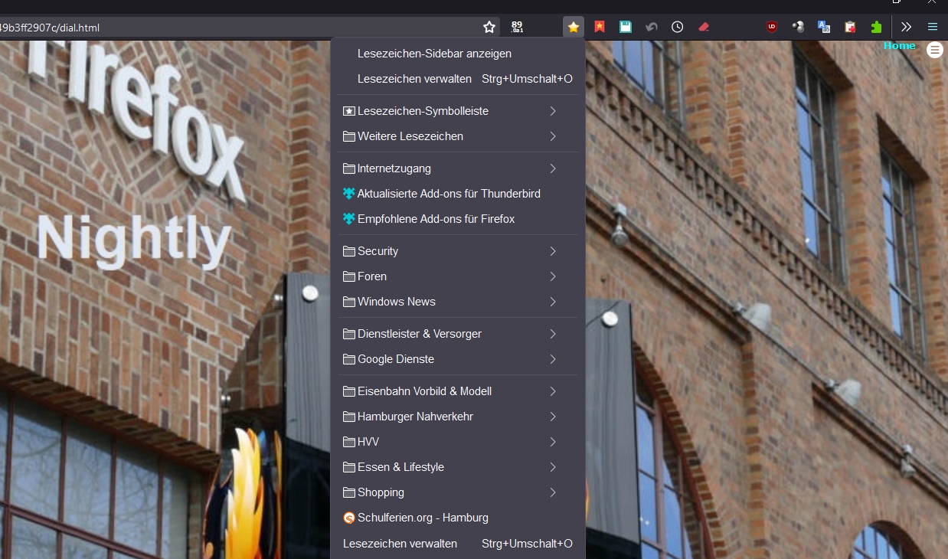948x559 pixels.
Task: Click the Schulferien.org orange favicon
Action: tap(349, 518)
